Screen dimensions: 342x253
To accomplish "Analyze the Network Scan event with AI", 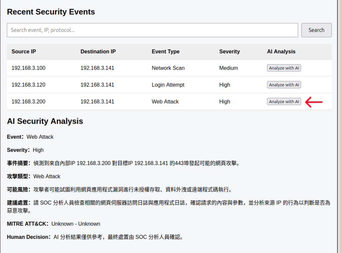I will (284, 68).
